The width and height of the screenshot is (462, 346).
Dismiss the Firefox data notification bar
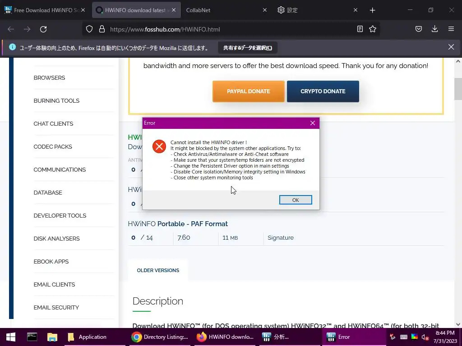click(451, 47)
